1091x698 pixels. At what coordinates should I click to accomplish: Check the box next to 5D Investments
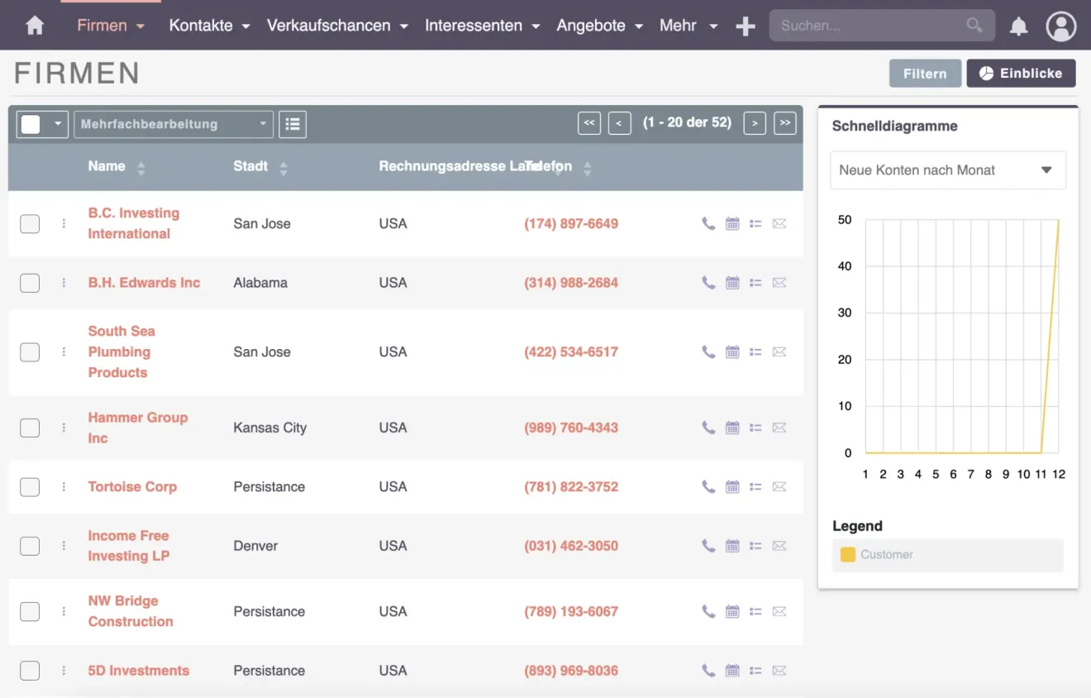[30, 671]
